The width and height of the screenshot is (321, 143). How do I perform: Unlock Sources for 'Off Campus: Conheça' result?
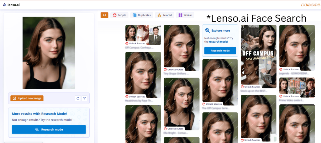coord(135,43)
